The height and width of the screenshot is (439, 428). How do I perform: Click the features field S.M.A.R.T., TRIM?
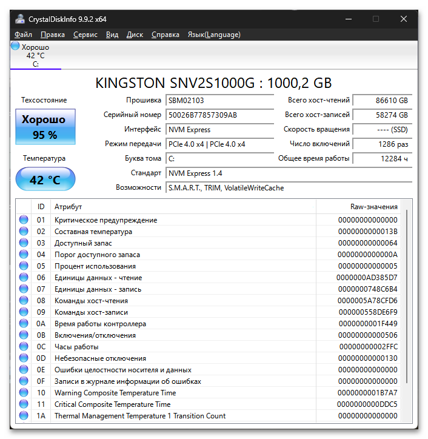click(289, 188)
